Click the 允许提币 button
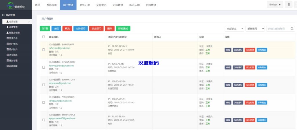 81,29
